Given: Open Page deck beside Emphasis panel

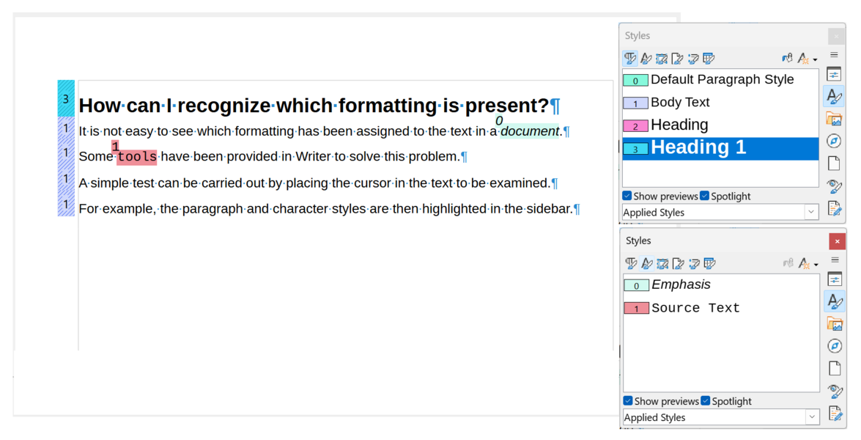Looking at the screenshot, I should pyautogui.click(x=835, y=369).
